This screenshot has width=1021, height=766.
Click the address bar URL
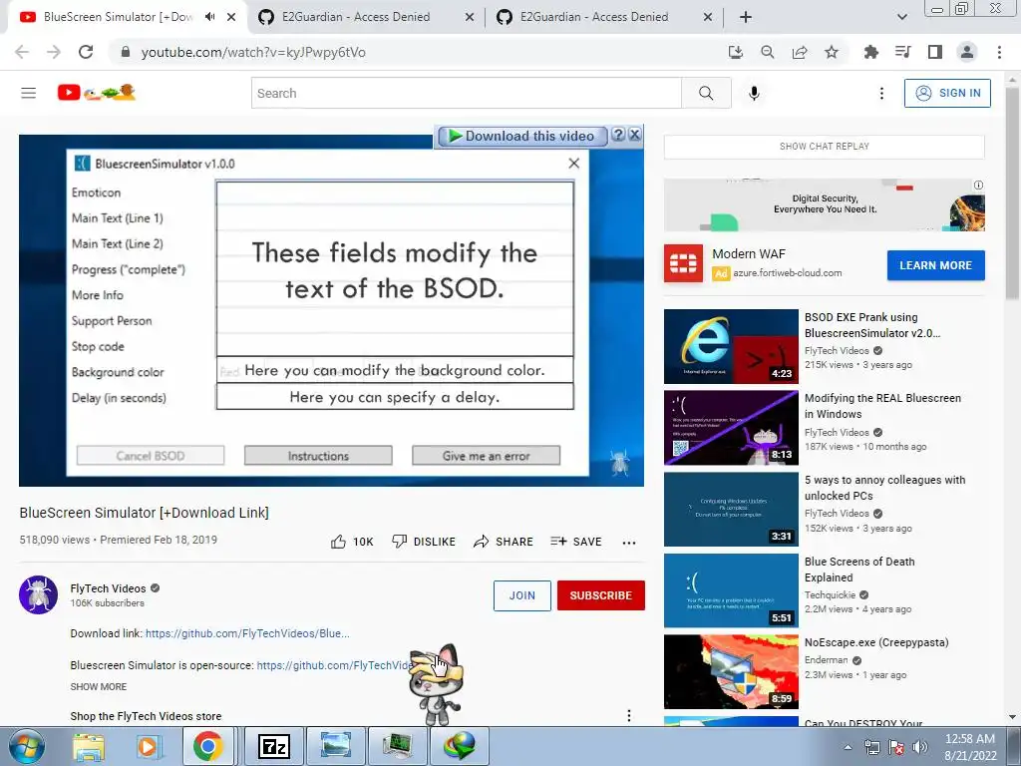[x=253, y=52]
